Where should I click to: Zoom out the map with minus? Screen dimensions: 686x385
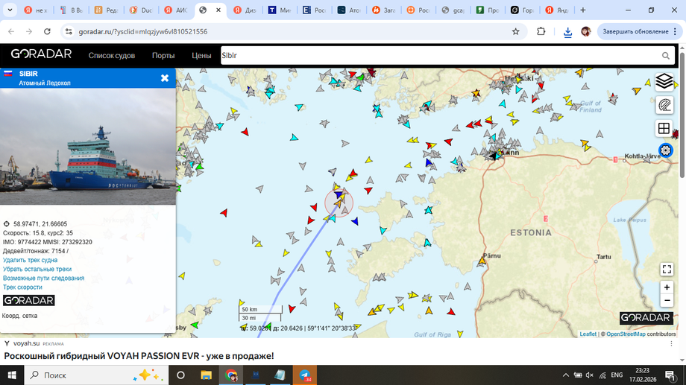click(x=667, y=301)
